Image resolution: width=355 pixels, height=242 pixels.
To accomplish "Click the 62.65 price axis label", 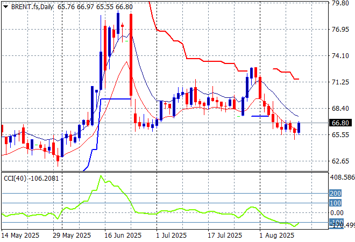I will point(340,161).
